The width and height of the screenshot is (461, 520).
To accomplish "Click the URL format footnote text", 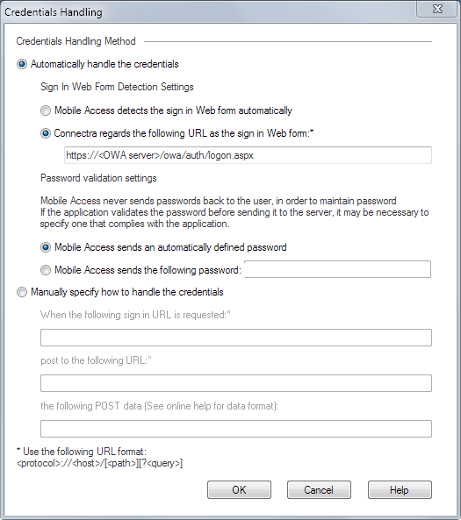I will click(x=99, y=458).
